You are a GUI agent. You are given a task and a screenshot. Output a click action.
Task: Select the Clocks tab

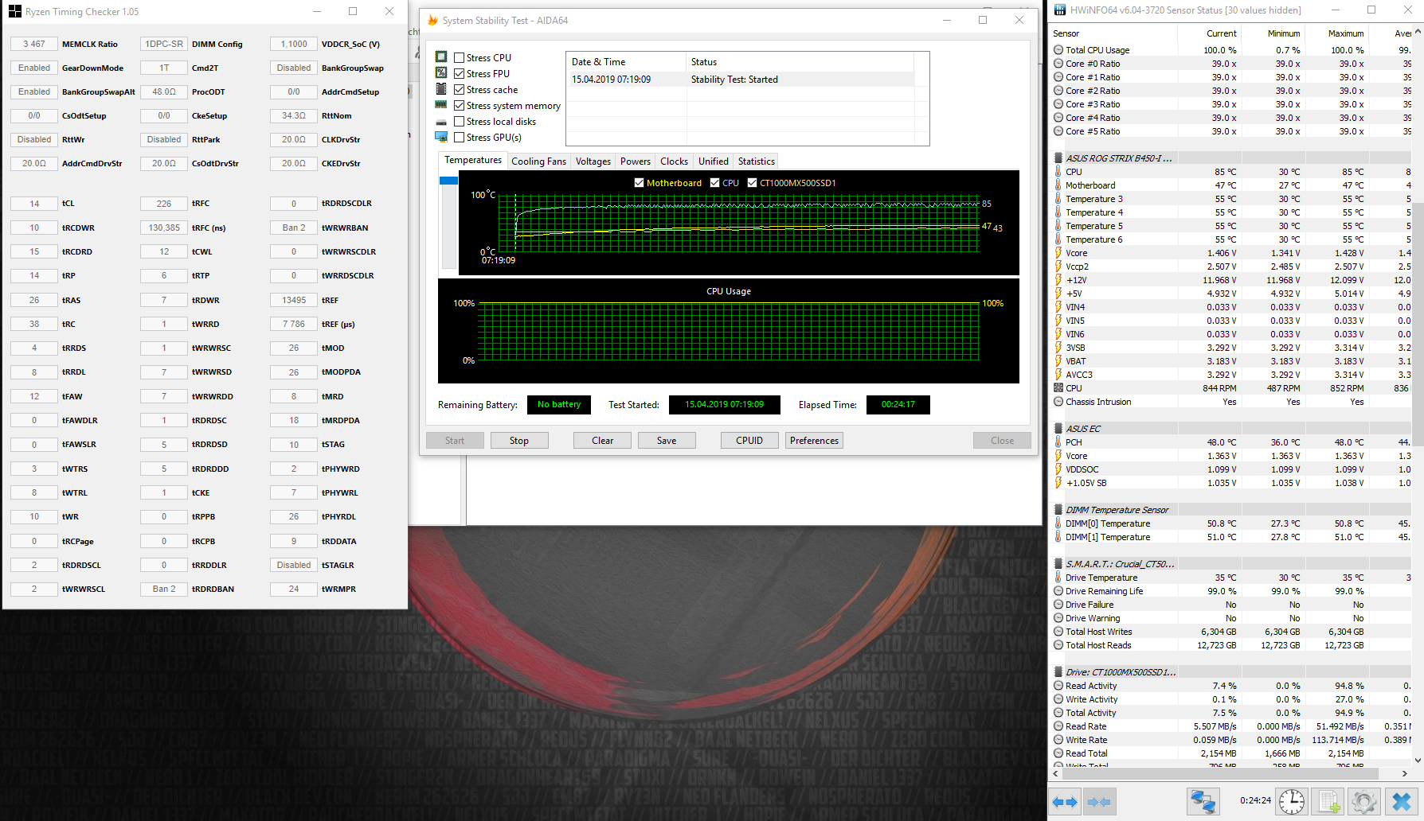coord(674,161)
